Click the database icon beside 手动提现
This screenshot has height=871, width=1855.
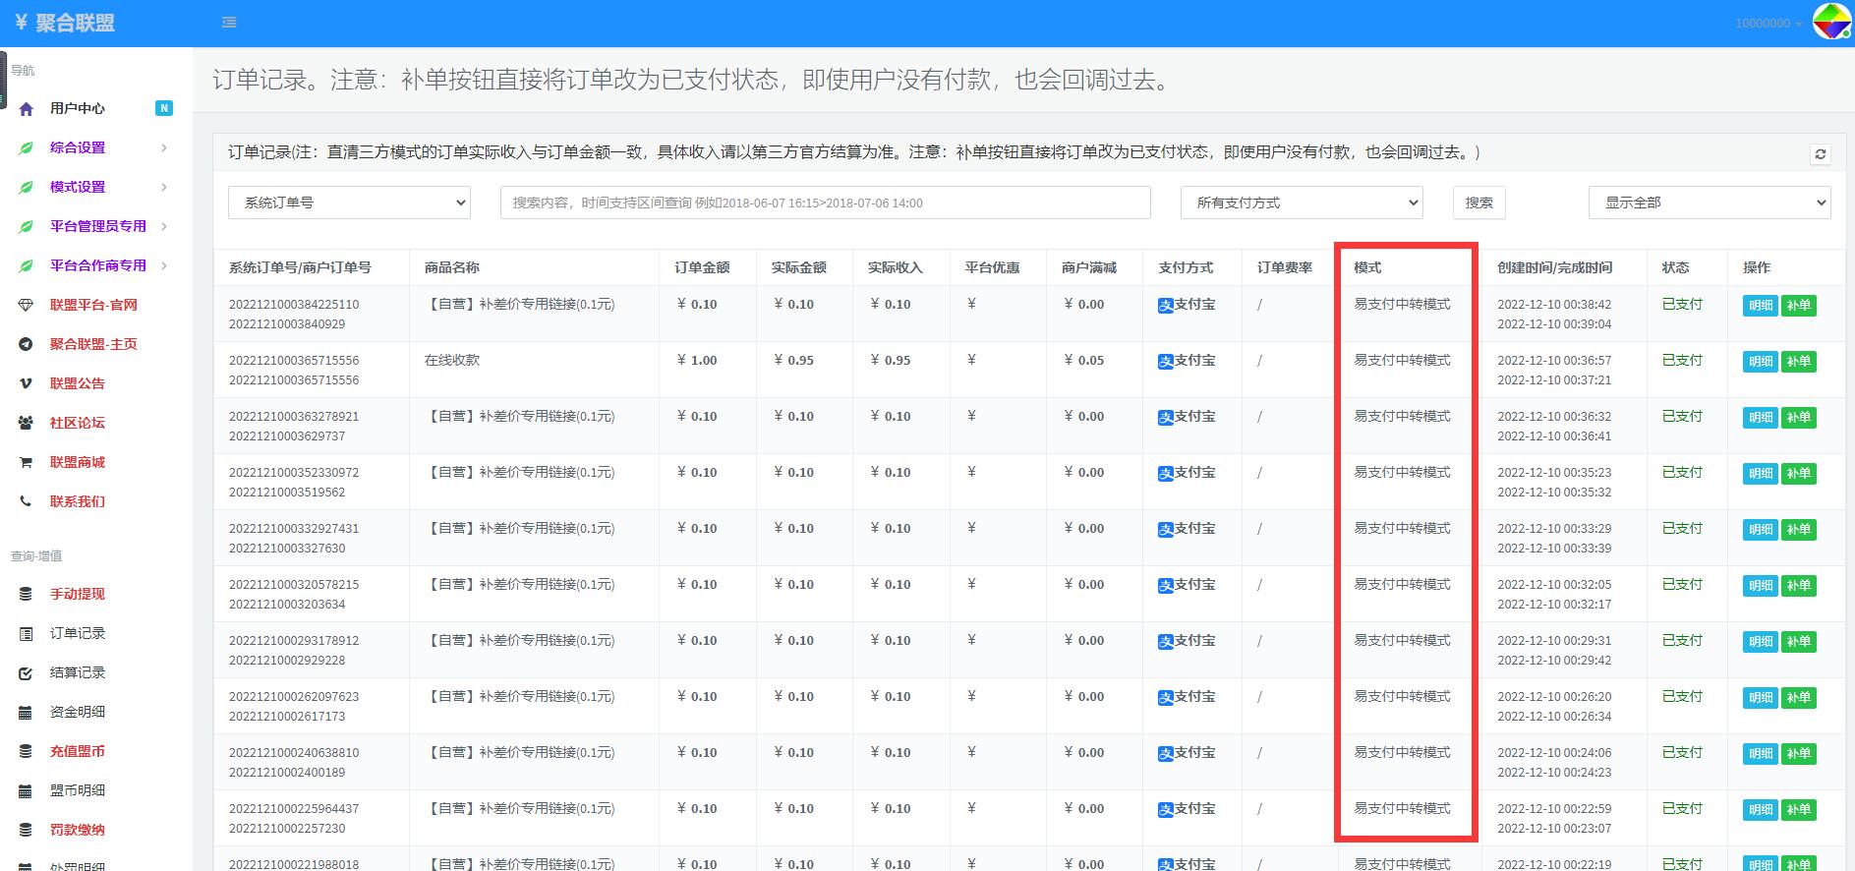[27, 595]
